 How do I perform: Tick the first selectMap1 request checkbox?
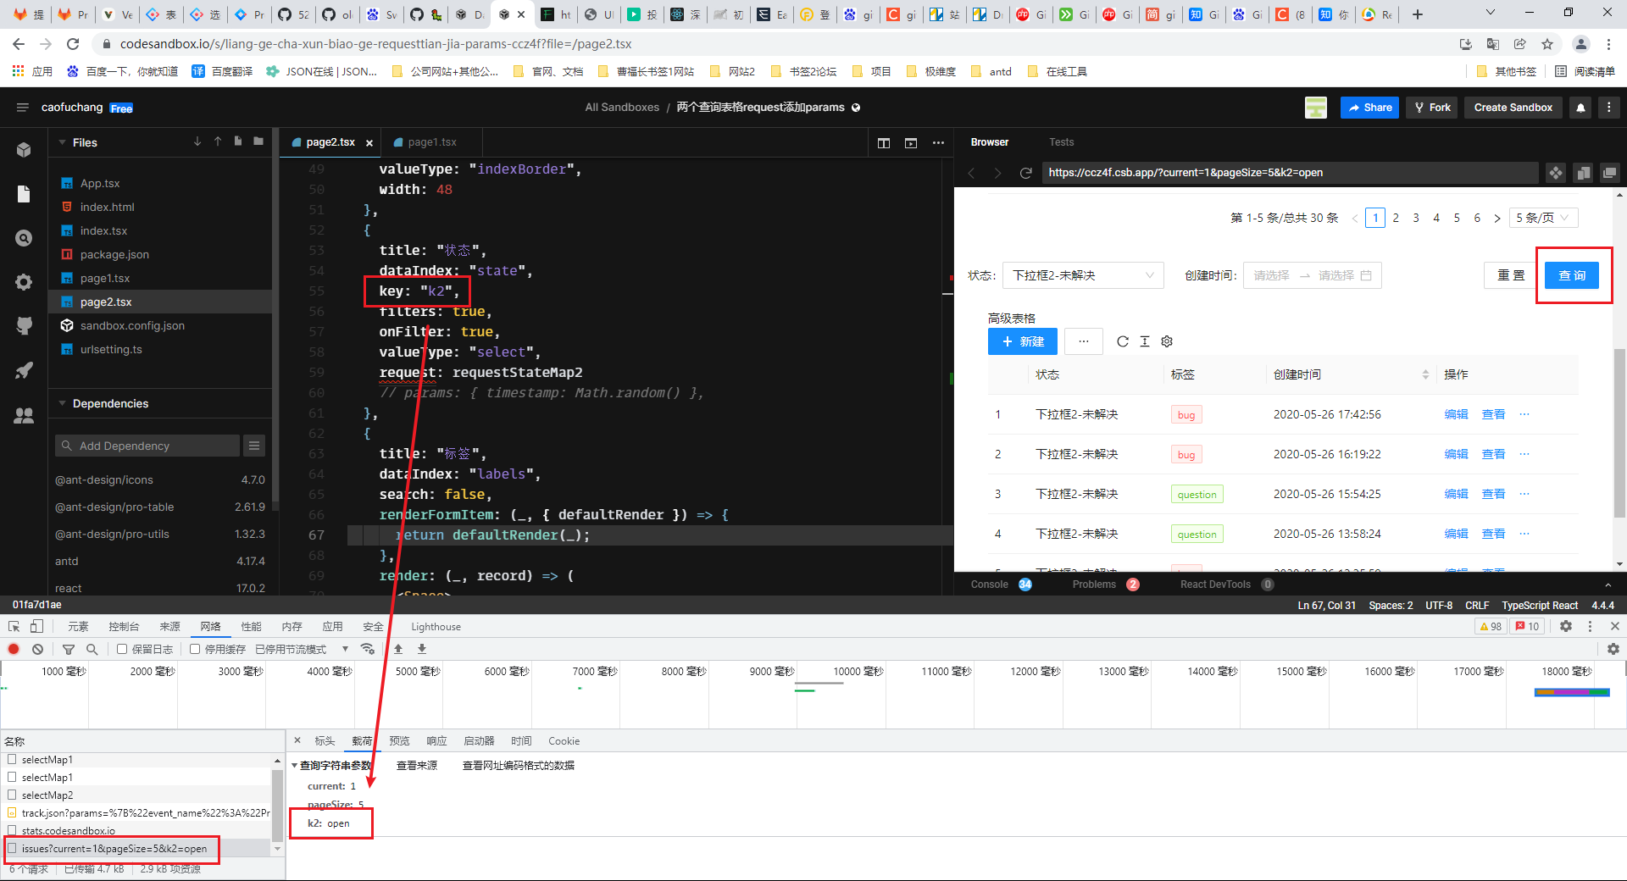[x=12, y=759]
